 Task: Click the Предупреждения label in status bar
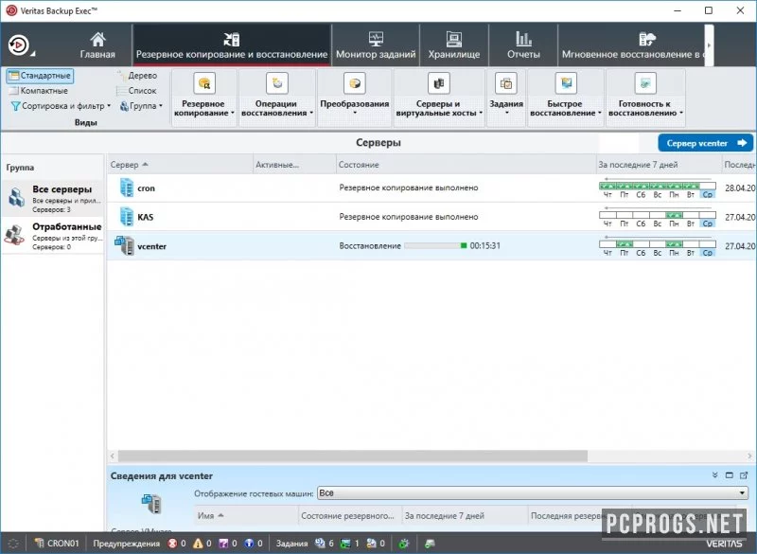pyautogui.click(x=126, y=544)
